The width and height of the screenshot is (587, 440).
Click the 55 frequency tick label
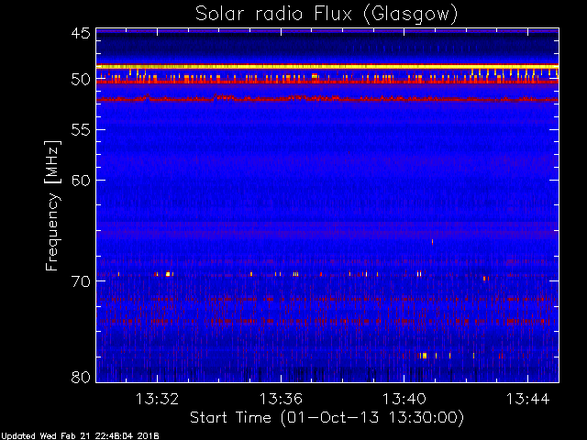point(81,130)
